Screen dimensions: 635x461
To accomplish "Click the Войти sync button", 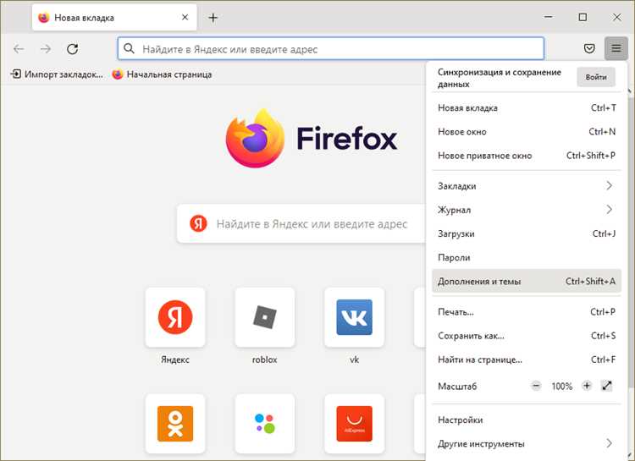I will (x=596, y=77).
